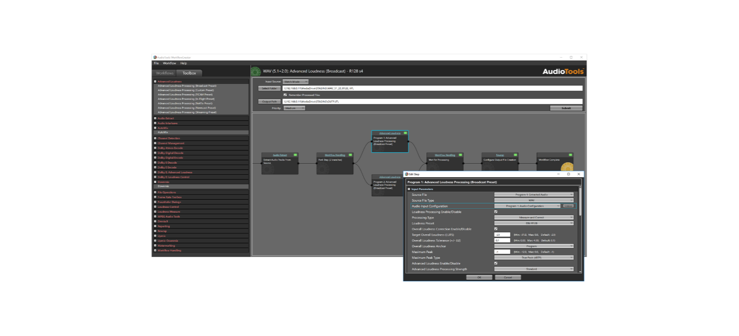Switch to the Workflows tab

[x=165, y=73]
